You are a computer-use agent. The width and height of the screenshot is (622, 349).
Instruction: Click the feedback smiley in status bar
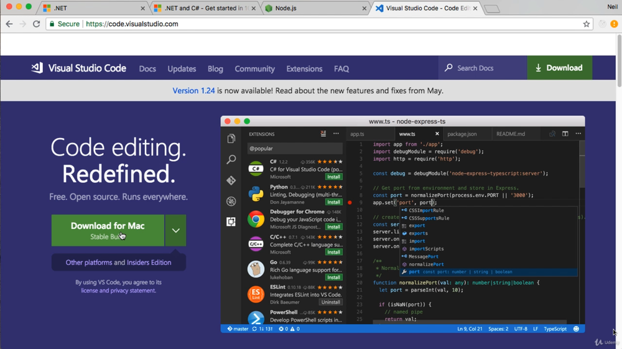(577, 328)
